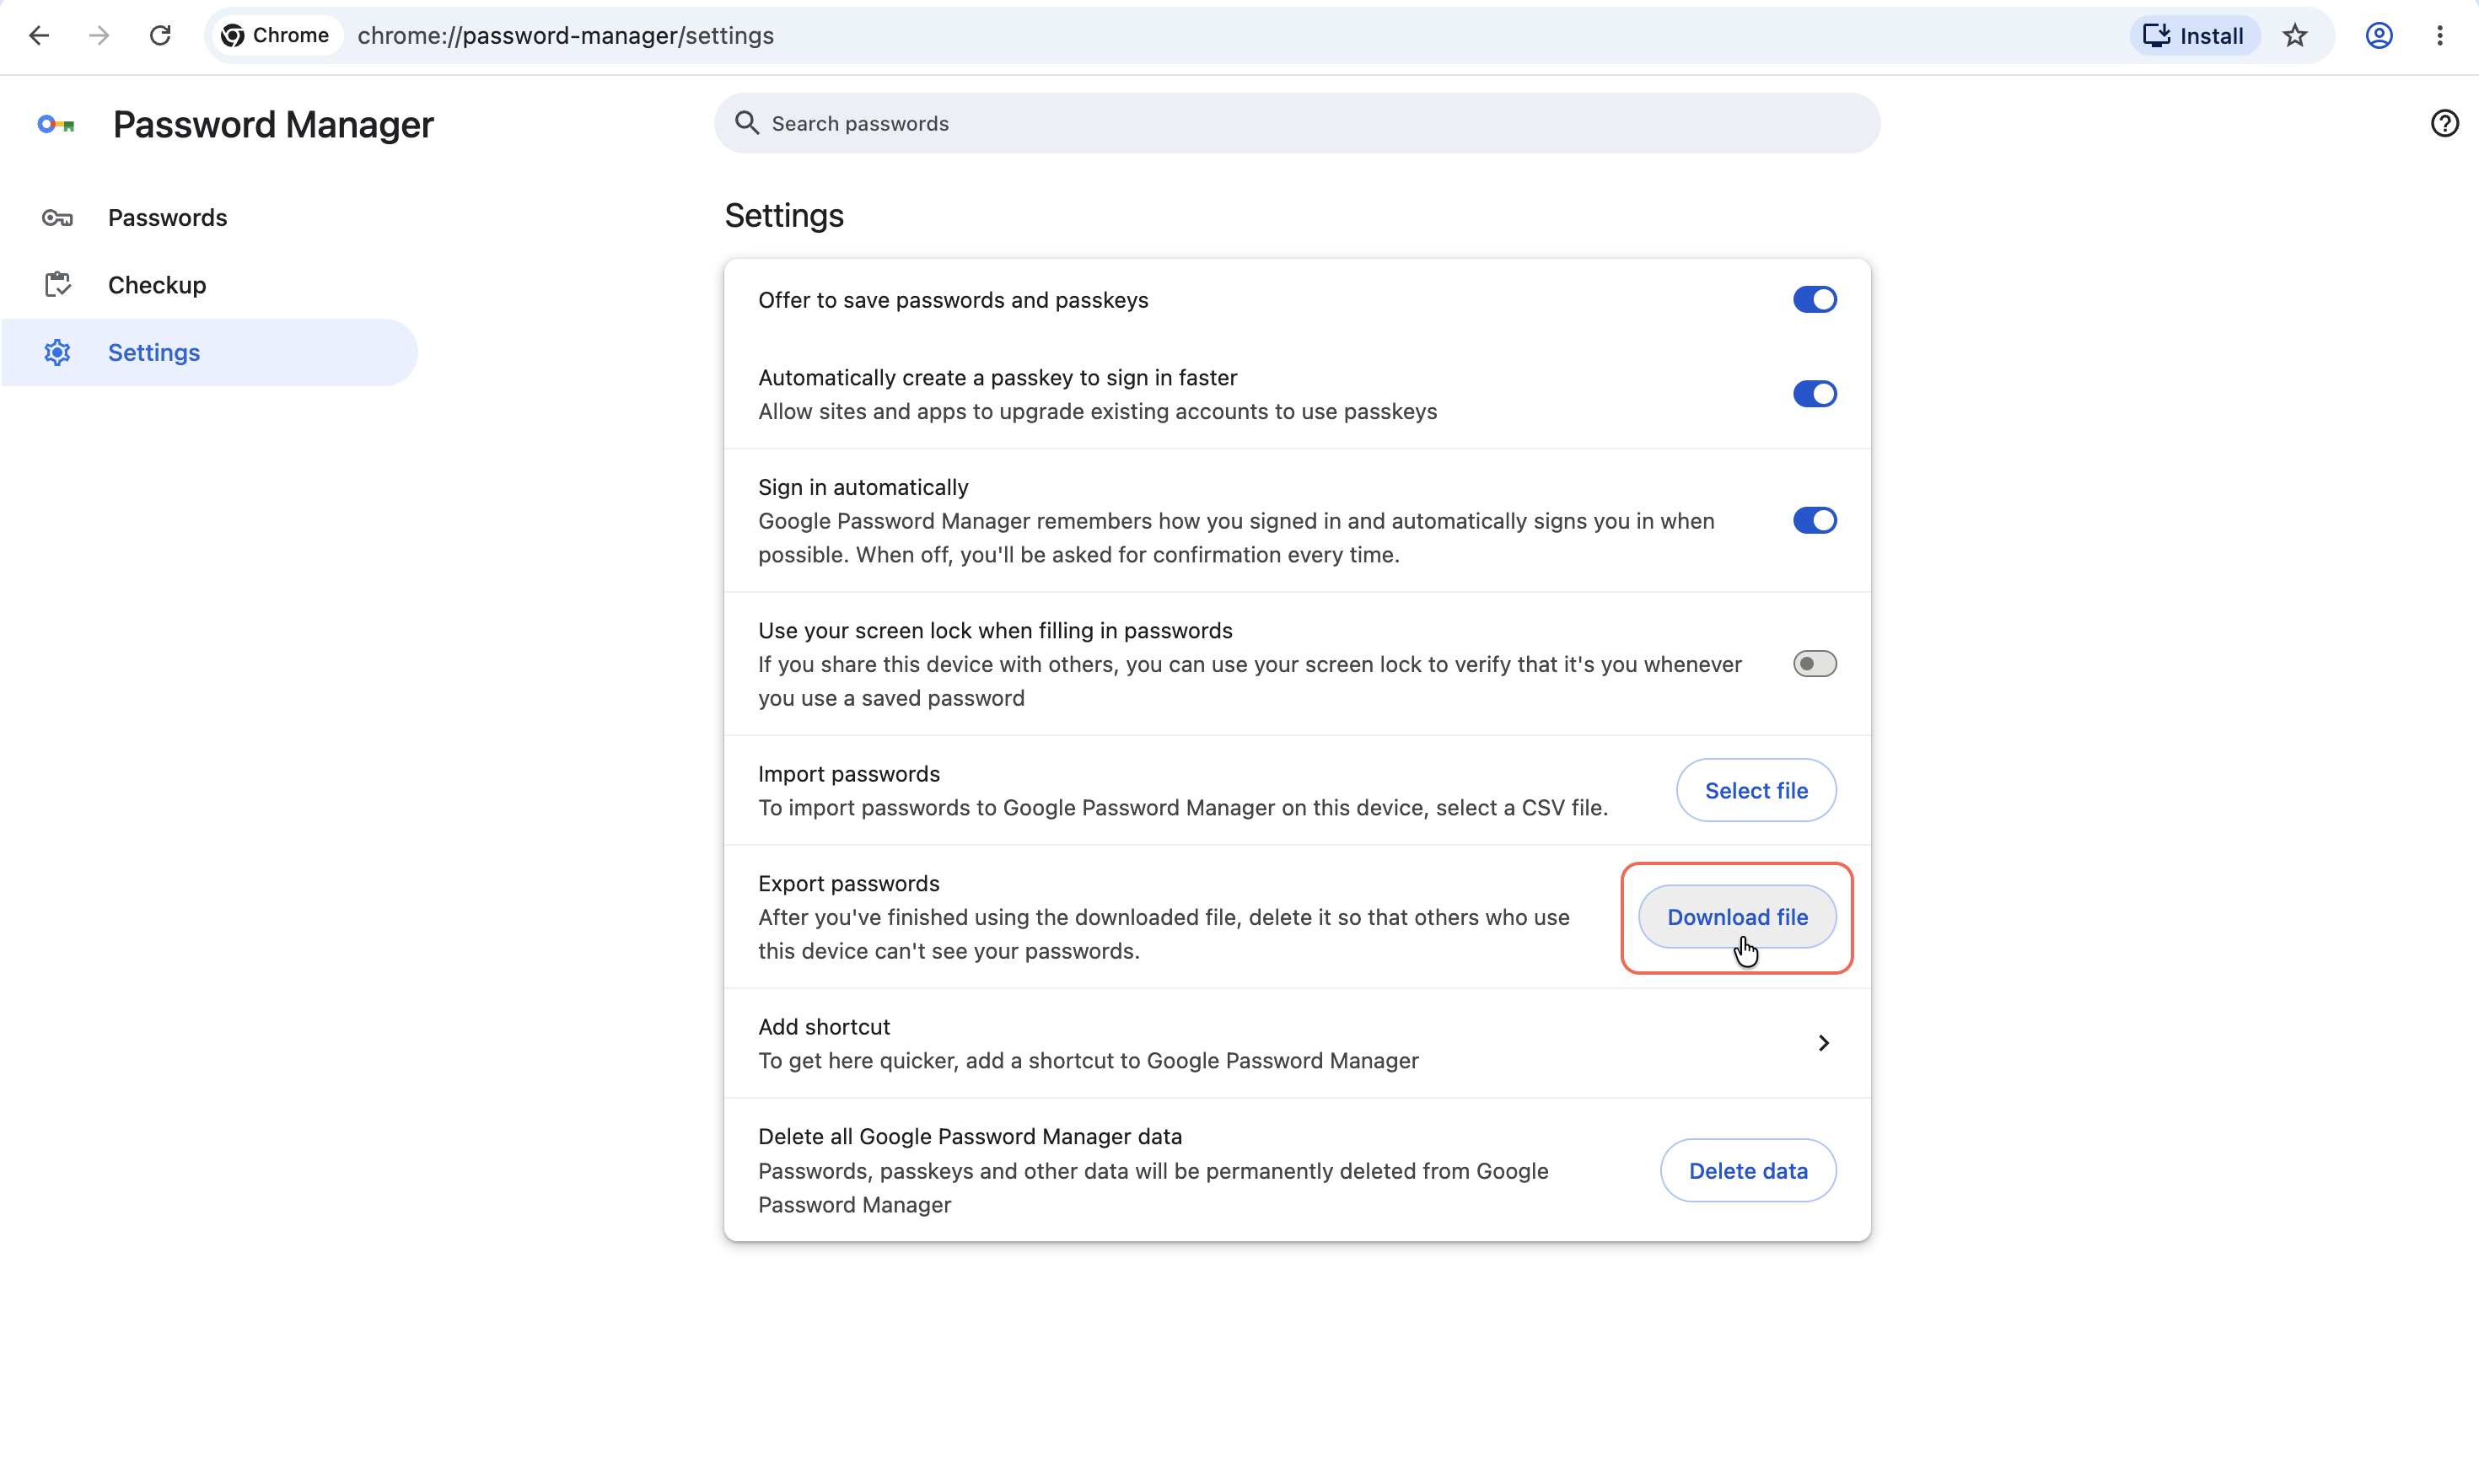Click the Password Manager title text
Image resolution: width=2479 pixels, height=1484 pixels.
[x=273, y=124]
